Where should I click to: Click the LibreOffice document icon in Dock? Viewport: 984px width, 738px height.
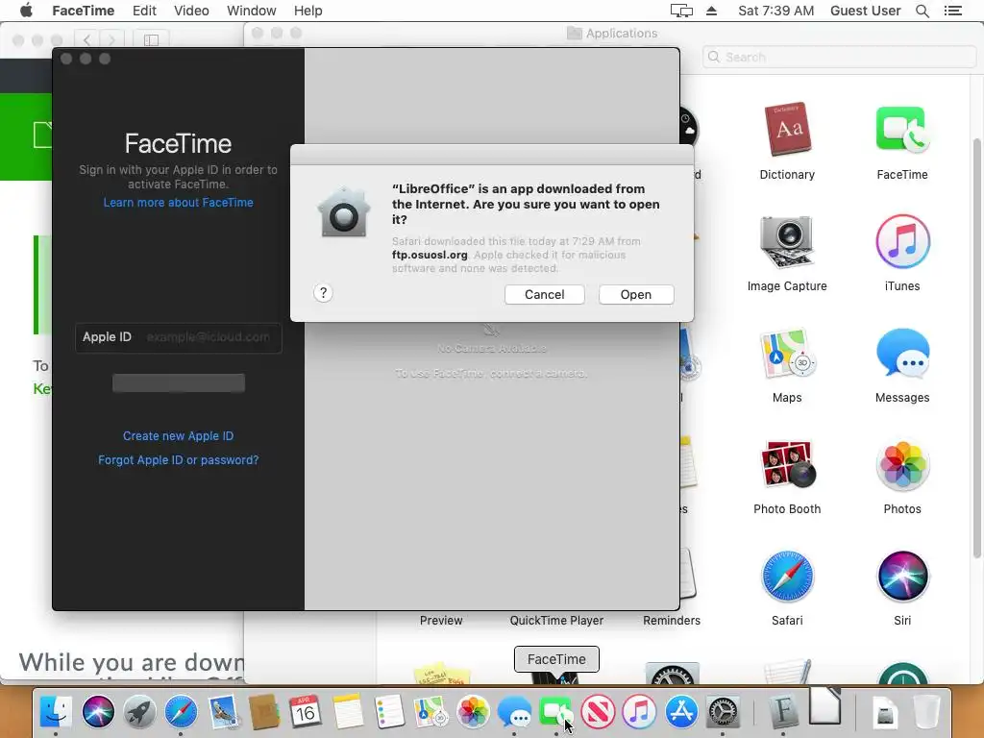pos(824,706)
